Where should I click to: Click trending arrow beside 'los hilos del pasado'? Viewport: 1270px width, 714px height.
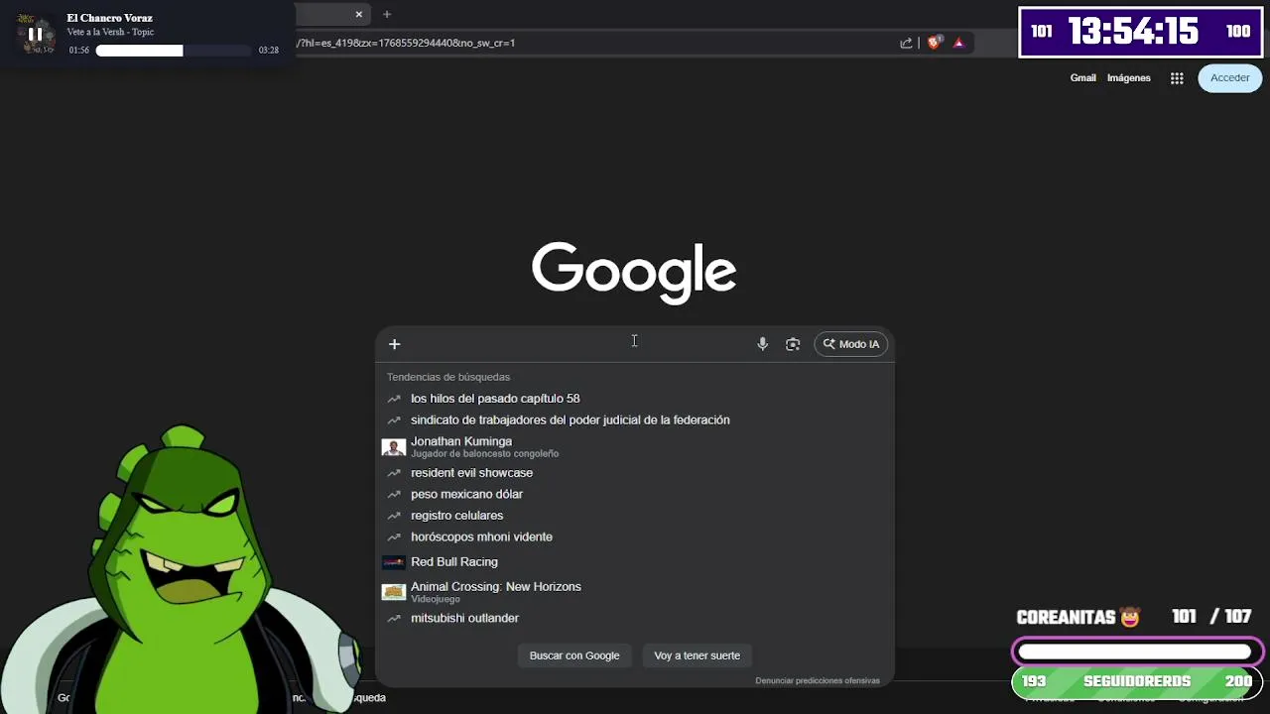[x=394, y=399]
